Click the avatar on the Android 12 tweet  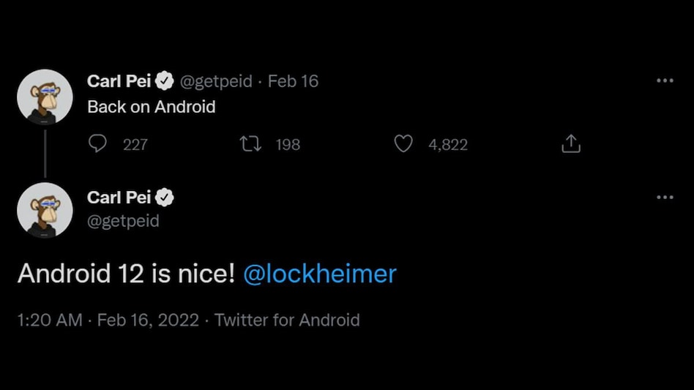(x=45, y=210)
